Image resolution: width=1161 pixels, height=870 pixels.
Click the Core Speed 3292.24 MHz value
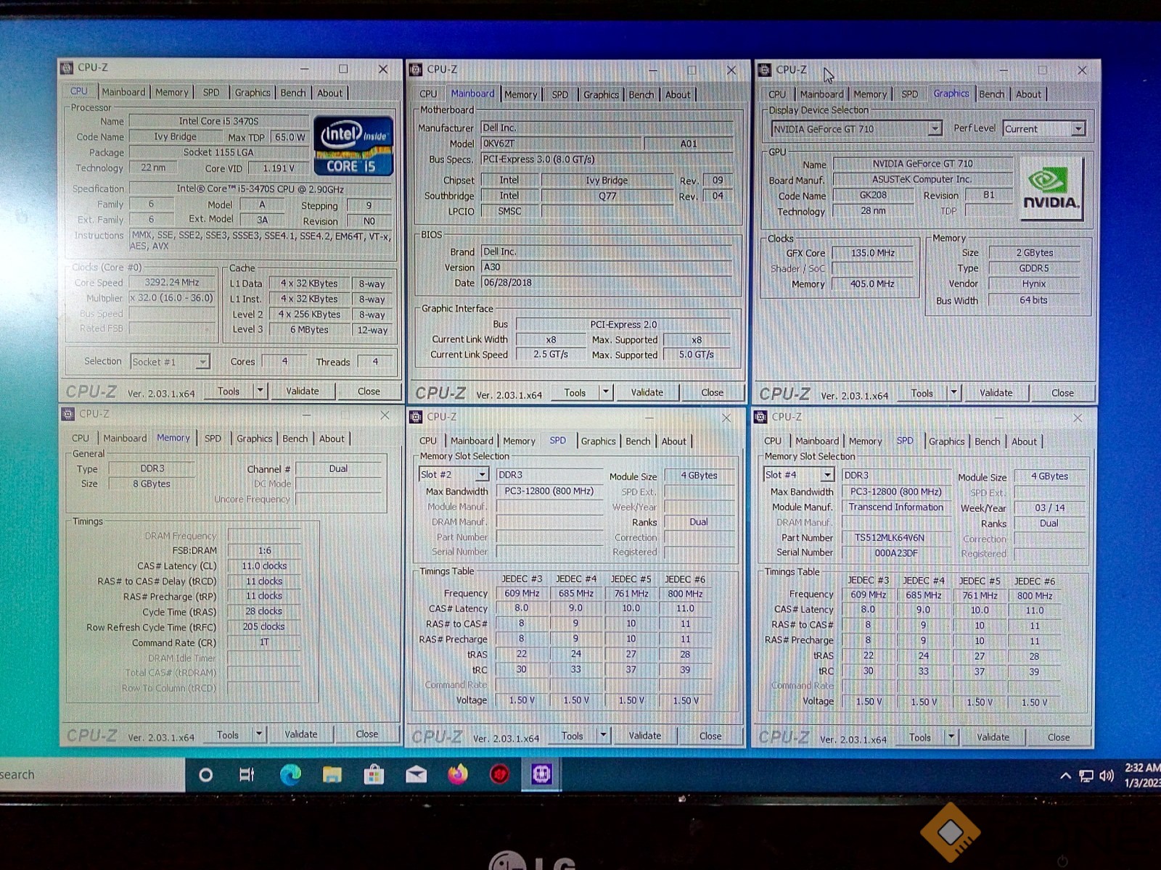(172, 283)
